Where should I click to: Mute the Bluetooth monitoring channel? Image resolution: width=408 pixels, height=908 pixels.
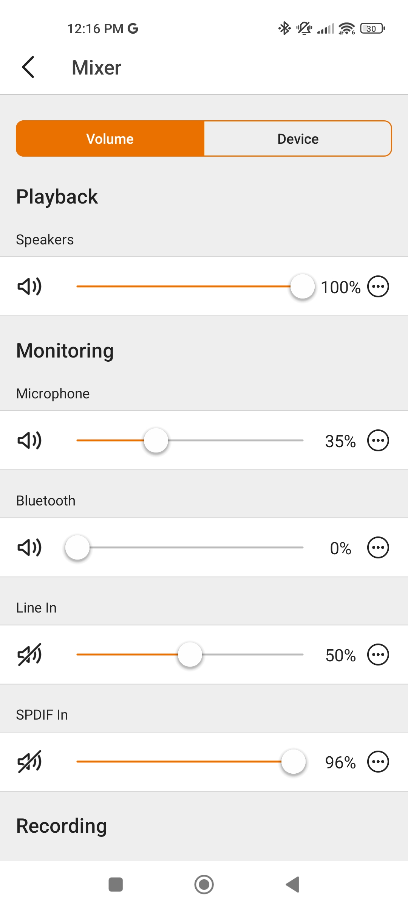coord(29,547)
